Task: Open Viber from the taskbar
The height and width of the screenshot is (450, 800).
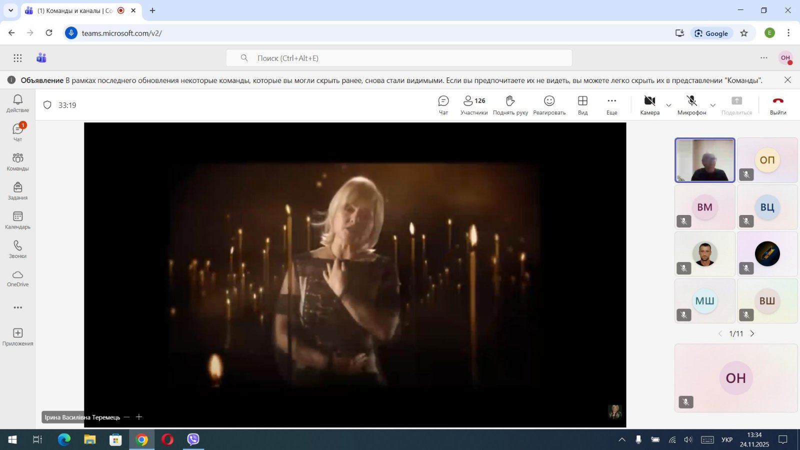Action: (193, 439)
